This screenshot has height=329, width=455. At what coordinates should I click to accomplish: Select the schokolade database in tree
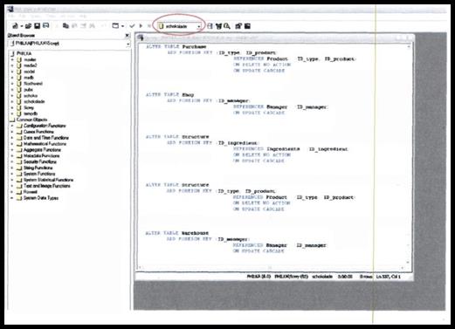pyautogui.click(x=34, y=101)
